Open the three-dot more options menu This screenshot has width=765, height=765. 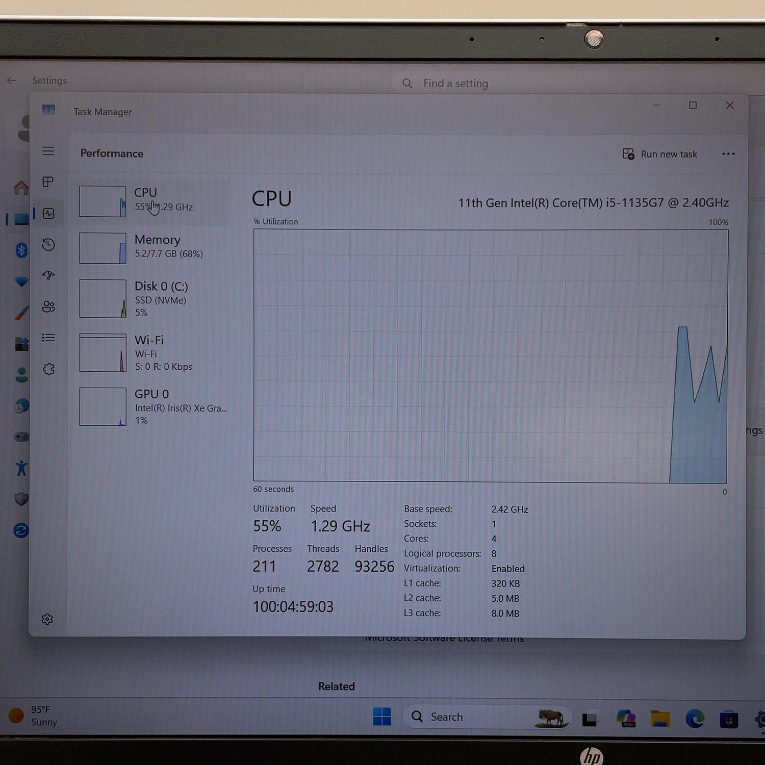pyautogui.click(x=728, y=154)
